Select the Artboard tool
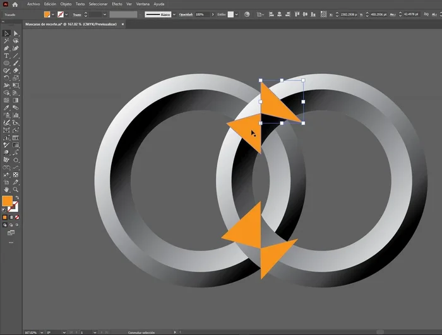Viewport: 442px width, 335px height. coord(6,182)
